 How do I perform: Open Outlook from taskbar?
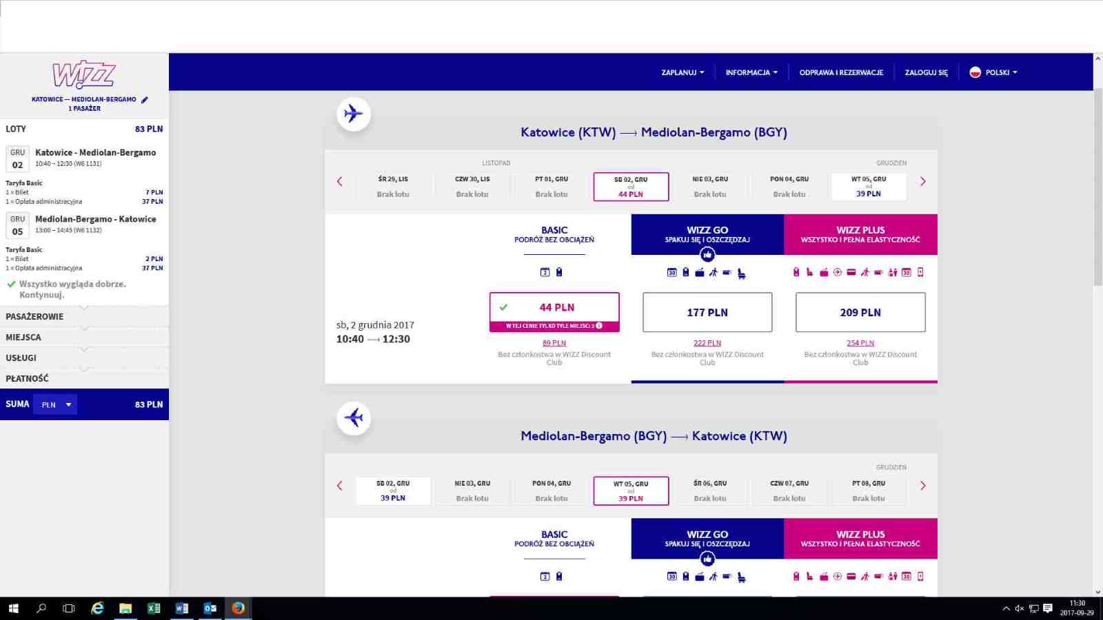coord(210,608)
